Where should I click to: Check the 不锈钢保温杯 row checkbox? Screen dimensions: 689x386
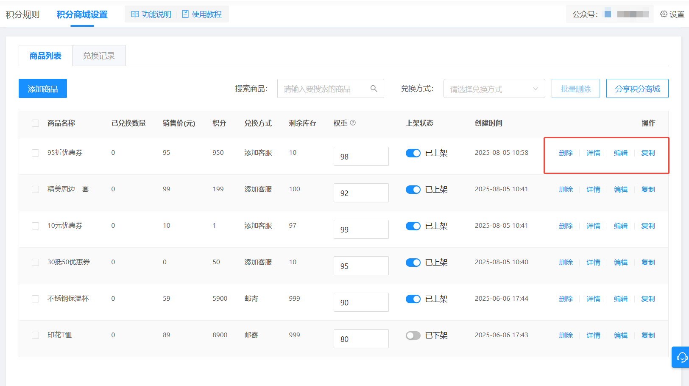click(35, 299)
